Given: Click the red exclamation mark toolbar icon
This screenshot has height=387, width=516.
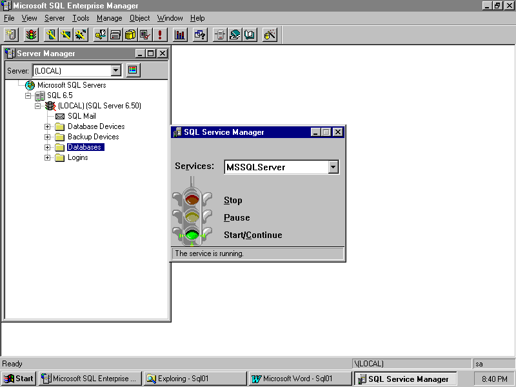Looking at the screenshot, I should point(159,35).
